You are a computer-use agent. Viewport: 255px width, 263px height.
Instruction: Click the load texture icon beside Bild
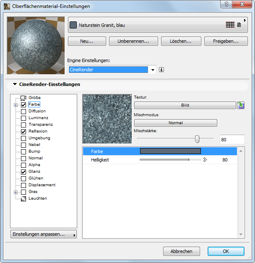241,105
